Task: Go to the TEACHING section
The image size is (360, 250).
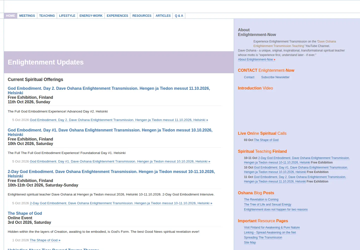Action: click(47, 16)
